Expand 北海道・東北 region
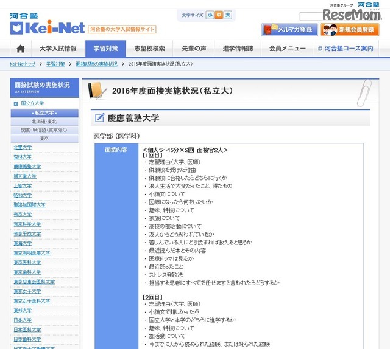This screenshot has height=349, width=390. [x=44, y=122]
